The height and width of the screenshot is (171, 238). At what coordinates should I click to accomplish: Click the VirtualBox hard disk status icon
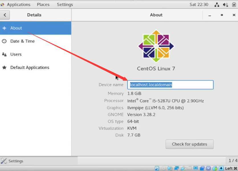[x=157, y=168]
